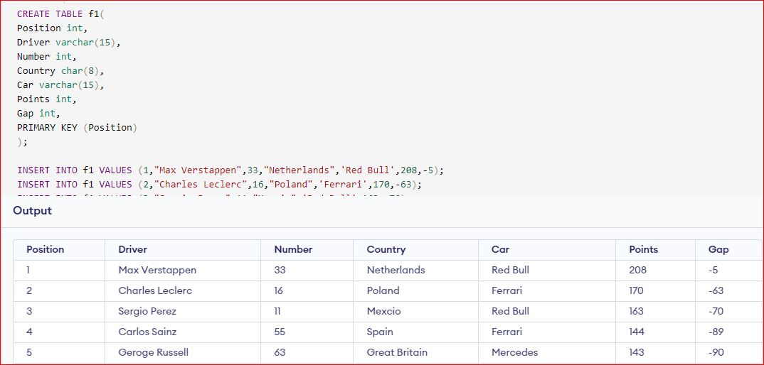Screen dimensions: 764x365
Task: Click the Charles Leclerc INSERT statement
Action: [219, 184]
